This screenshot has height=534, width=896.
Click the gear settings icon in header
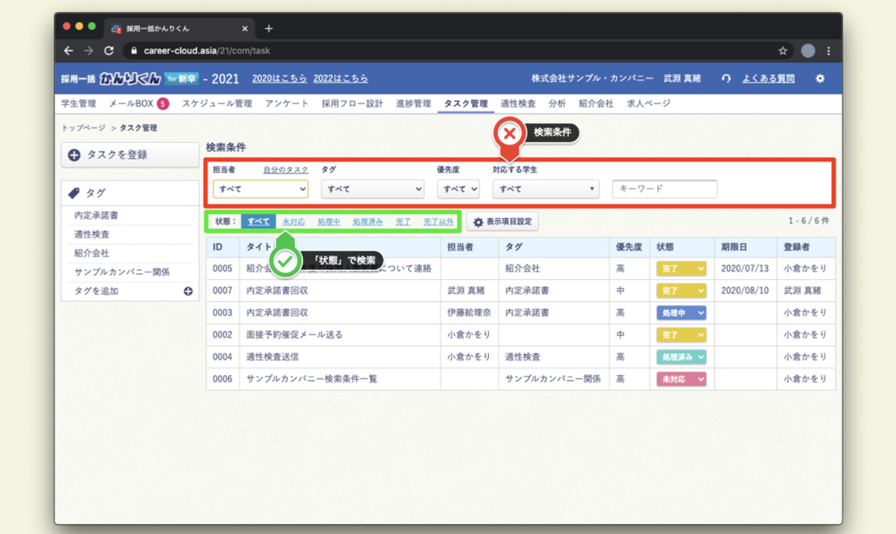[x=820, y=78]
